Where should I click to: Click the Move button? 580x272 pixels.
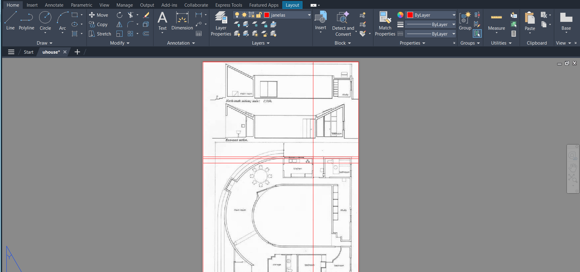pyautogui.click(x=99, y=15)
